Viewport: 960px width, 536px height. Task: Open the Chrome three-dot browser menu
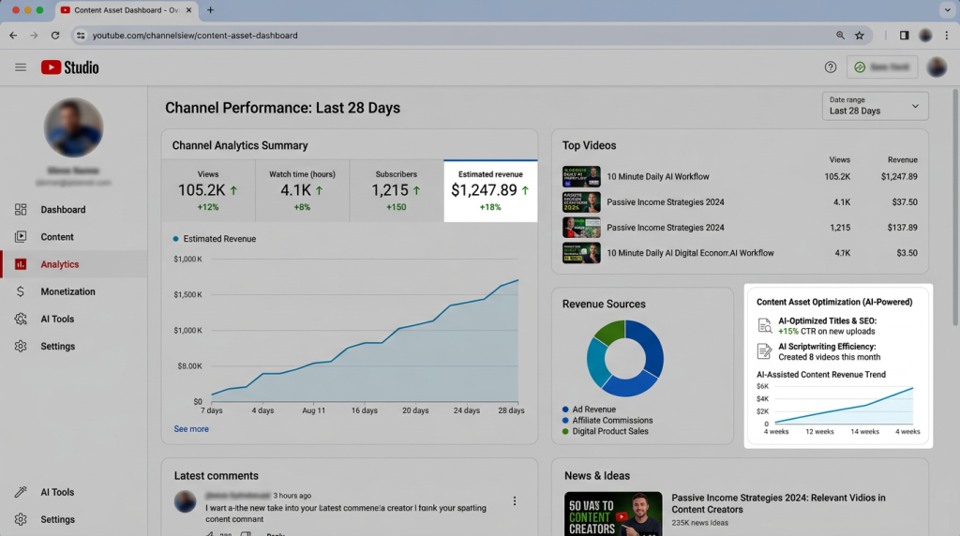tap(947, 36)
